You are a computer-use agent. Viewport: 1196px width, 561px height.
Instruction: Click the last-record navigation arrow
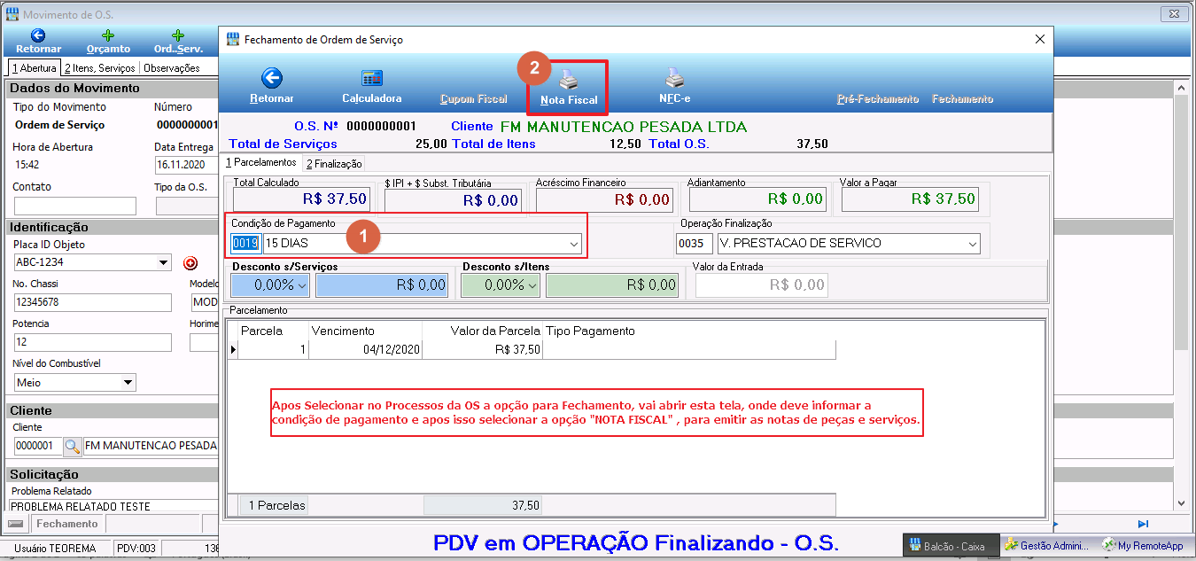click(1143, 524)
